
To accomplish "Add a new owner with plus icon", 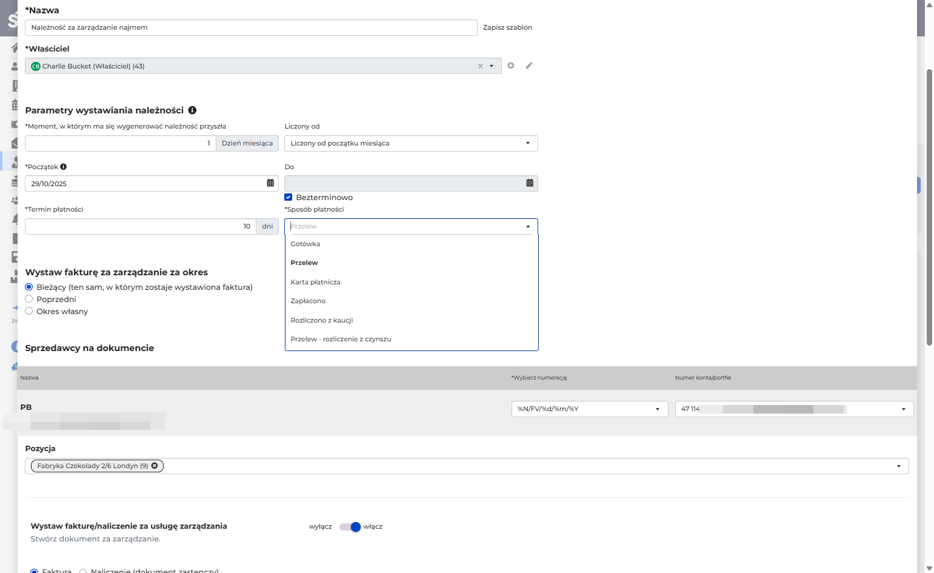I will [511, 65].
